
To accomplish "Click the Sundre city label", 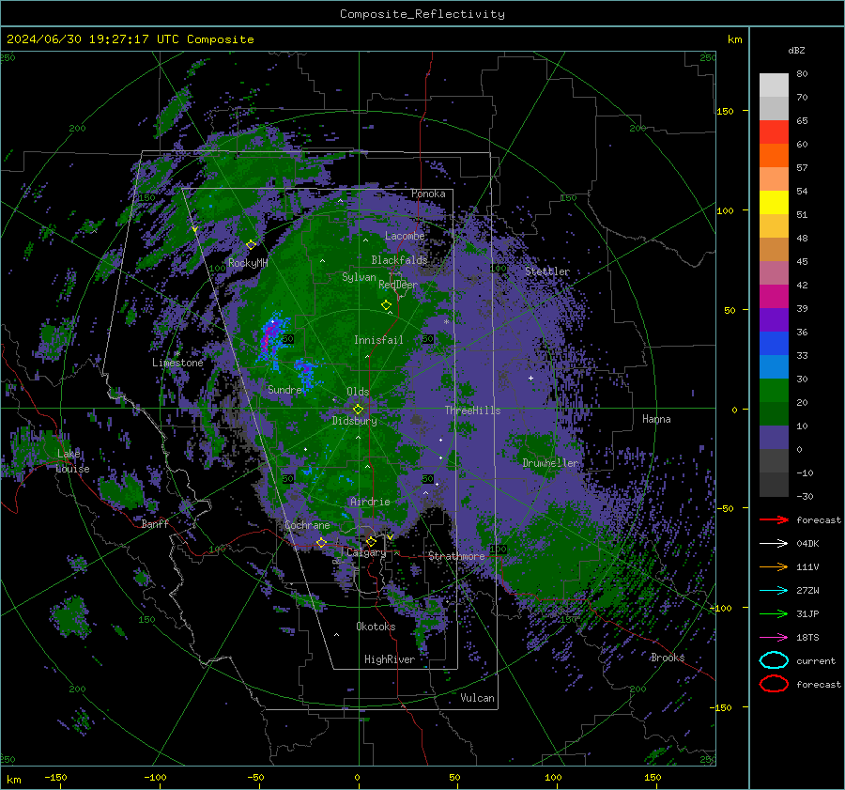I will (x=284, y=390).
